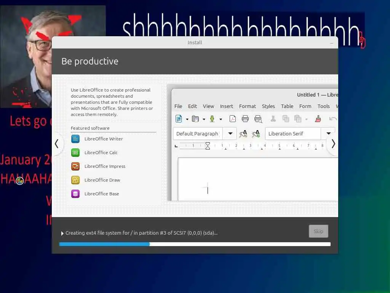Click the LibreOffice Impress icon

tap(75, 166)
